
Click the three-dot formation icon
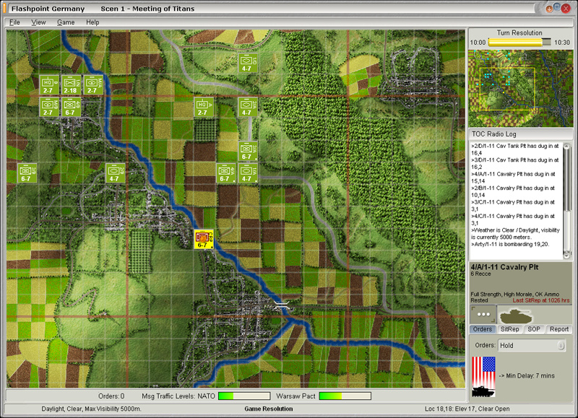pyautogui.click(x=483, y=315)
